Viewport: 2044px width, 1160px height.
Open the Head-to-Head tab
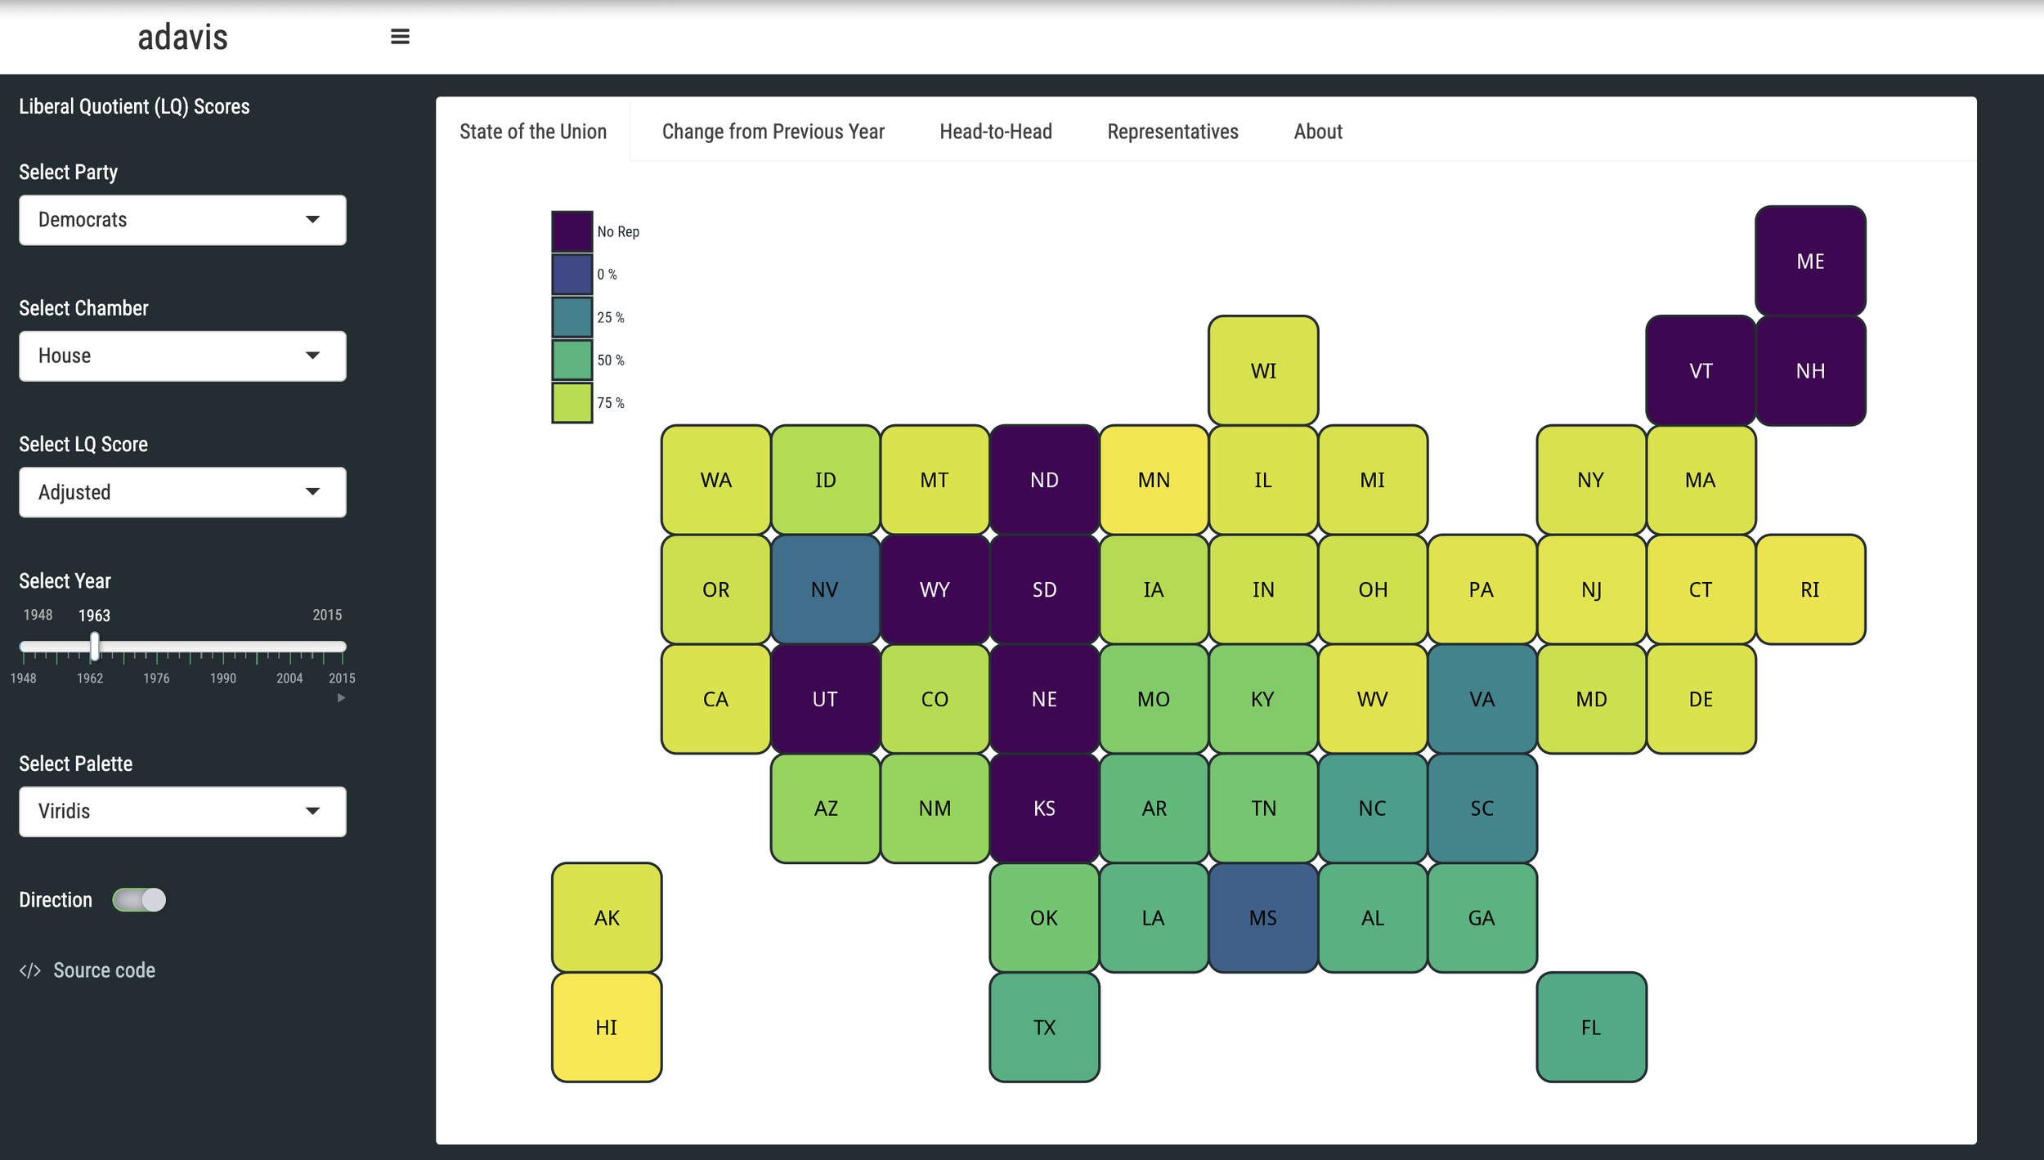(995, 132)
